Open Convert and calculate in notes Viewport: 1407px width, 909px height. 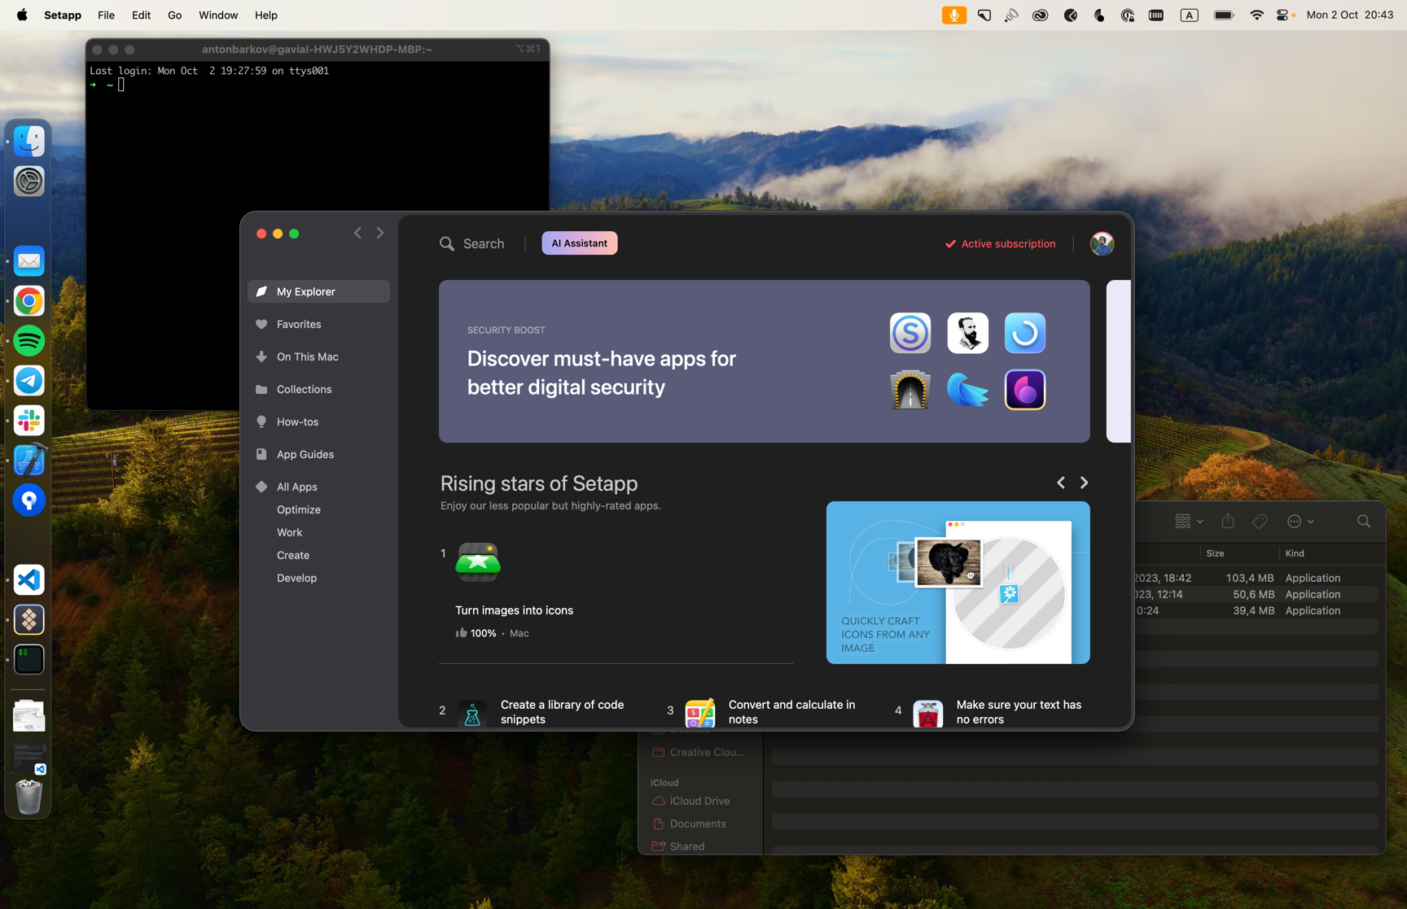pos(791,712)
